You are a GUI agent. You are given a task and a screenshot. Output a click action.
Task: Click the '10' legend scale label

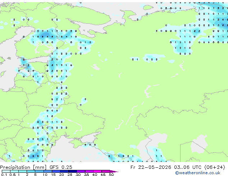(x=45, y=175)
